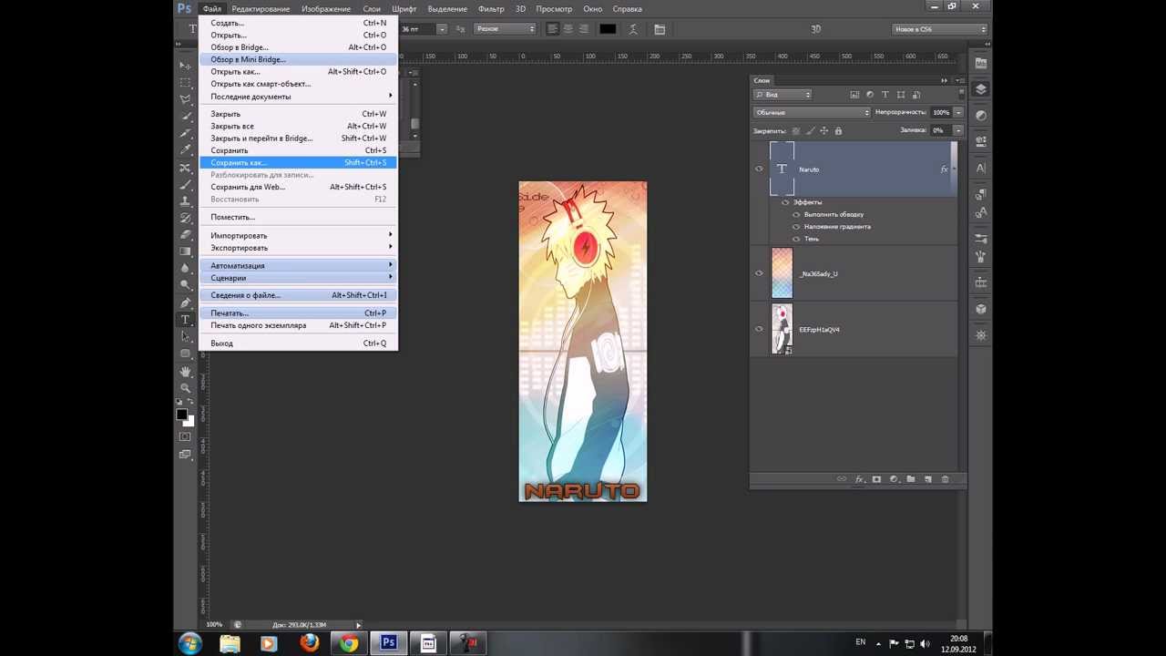
Task: Choose Печатать... in File menu
Action: (x=298, y=313)
